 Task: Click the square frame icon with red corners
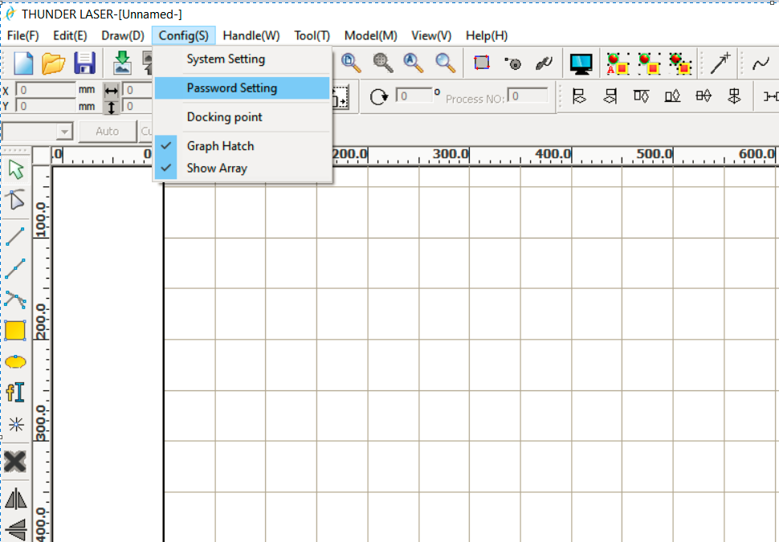(482, 63)
